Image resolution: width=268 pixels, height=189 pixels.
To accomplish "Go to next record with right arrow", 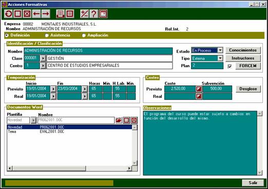I will (46, 14).
